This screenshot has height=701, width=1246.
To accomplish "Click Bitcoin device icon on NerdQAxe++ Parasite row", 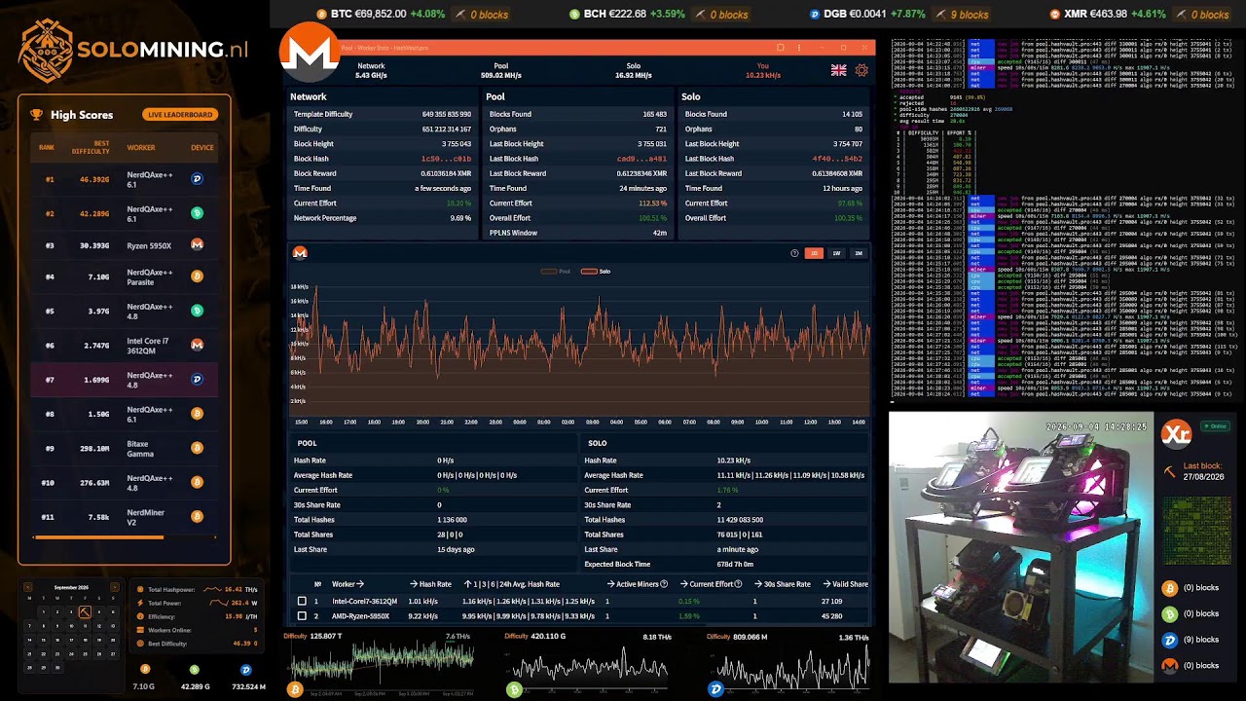I will pos(197,277).
